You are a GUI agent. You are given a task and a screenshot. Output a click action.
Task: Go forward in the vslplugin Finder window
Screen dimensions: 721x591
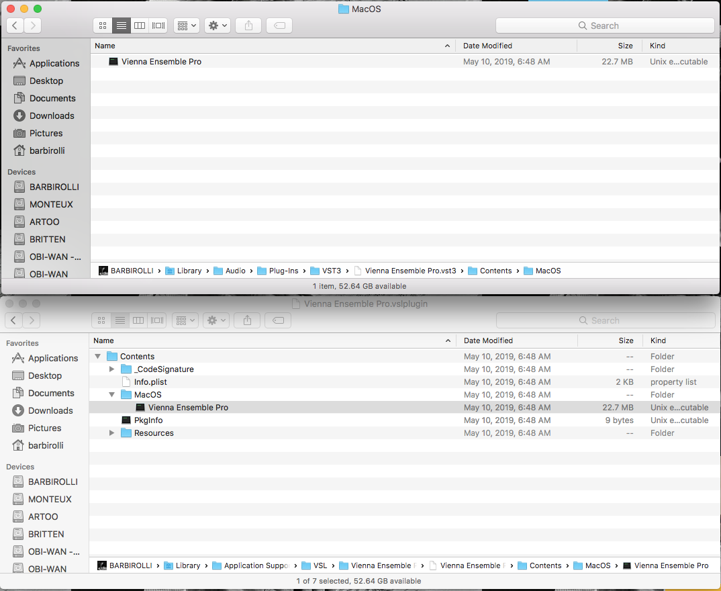(32, 320)
